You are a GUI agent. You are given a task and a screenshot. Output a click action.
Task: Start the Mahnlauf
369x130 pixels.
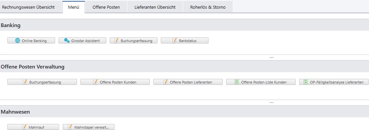[x=34, y=127]
